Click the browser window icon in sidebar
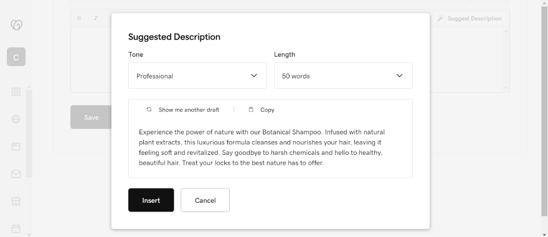The height and width of the screenshot is (237, 548). (16, 147)
